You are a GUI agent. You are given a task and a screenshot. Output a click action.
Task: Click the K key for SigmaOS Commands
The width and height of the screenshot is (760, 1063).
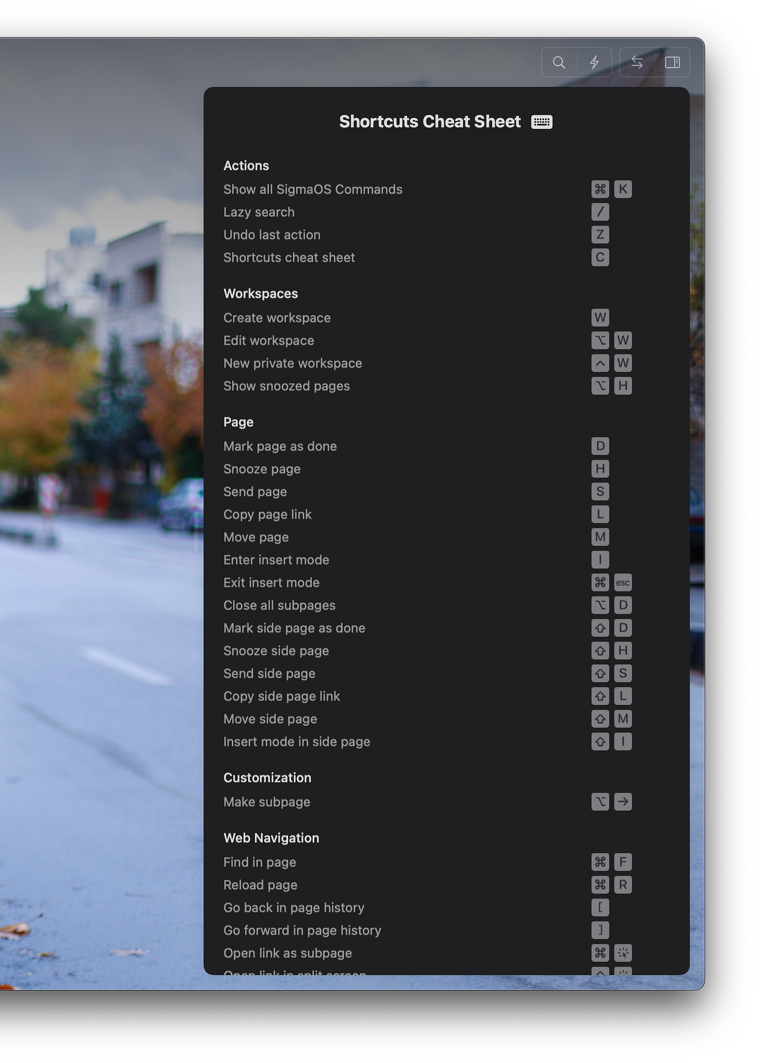coord(623,189)
